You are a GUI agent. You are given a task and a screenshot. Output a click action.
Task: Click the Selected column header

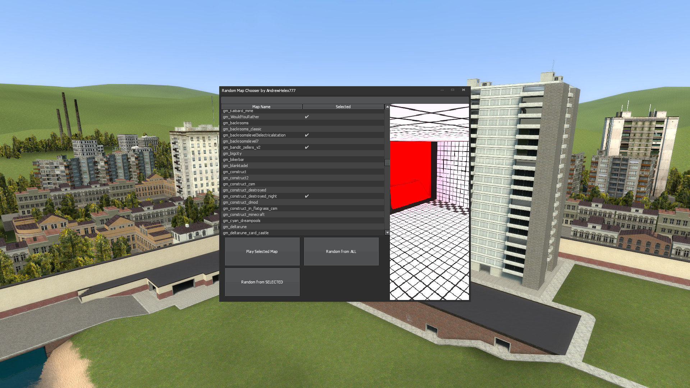pyautogui.click(x=343, y=107)
